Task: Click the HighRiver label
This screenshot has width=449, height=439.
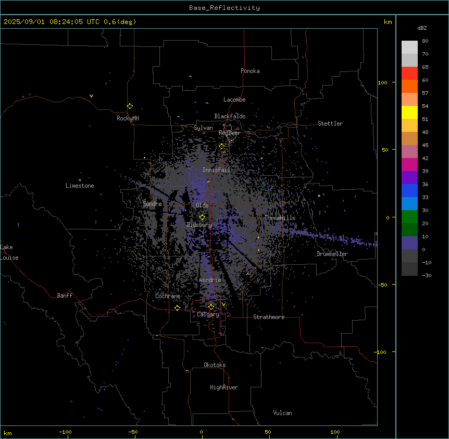Action: pos(224,387)
